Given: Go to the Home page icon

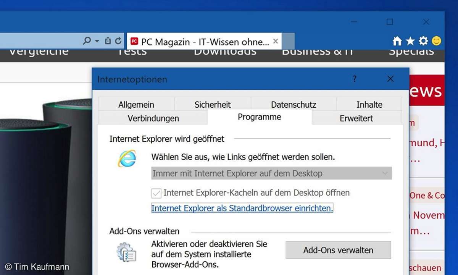Looking at the screenshot, I should click(397, 41).
